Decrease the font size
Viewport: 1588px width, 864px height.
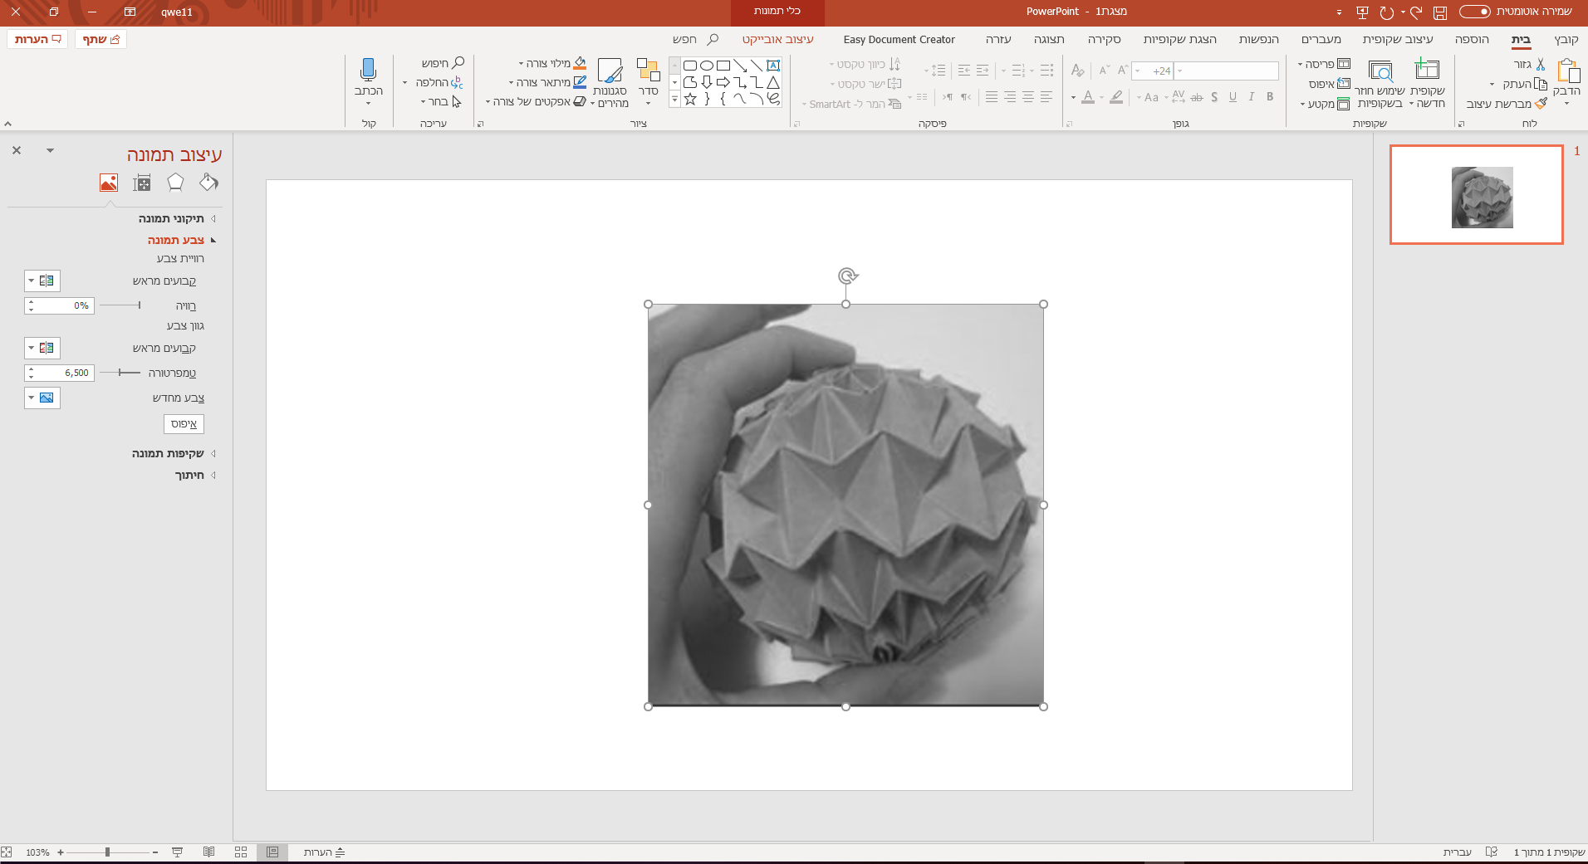1104,71
